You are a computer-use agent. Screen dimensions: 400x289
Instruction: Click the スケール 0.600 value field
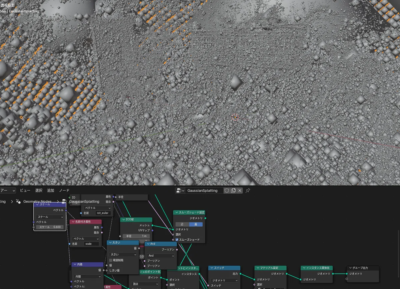(50, 227)
